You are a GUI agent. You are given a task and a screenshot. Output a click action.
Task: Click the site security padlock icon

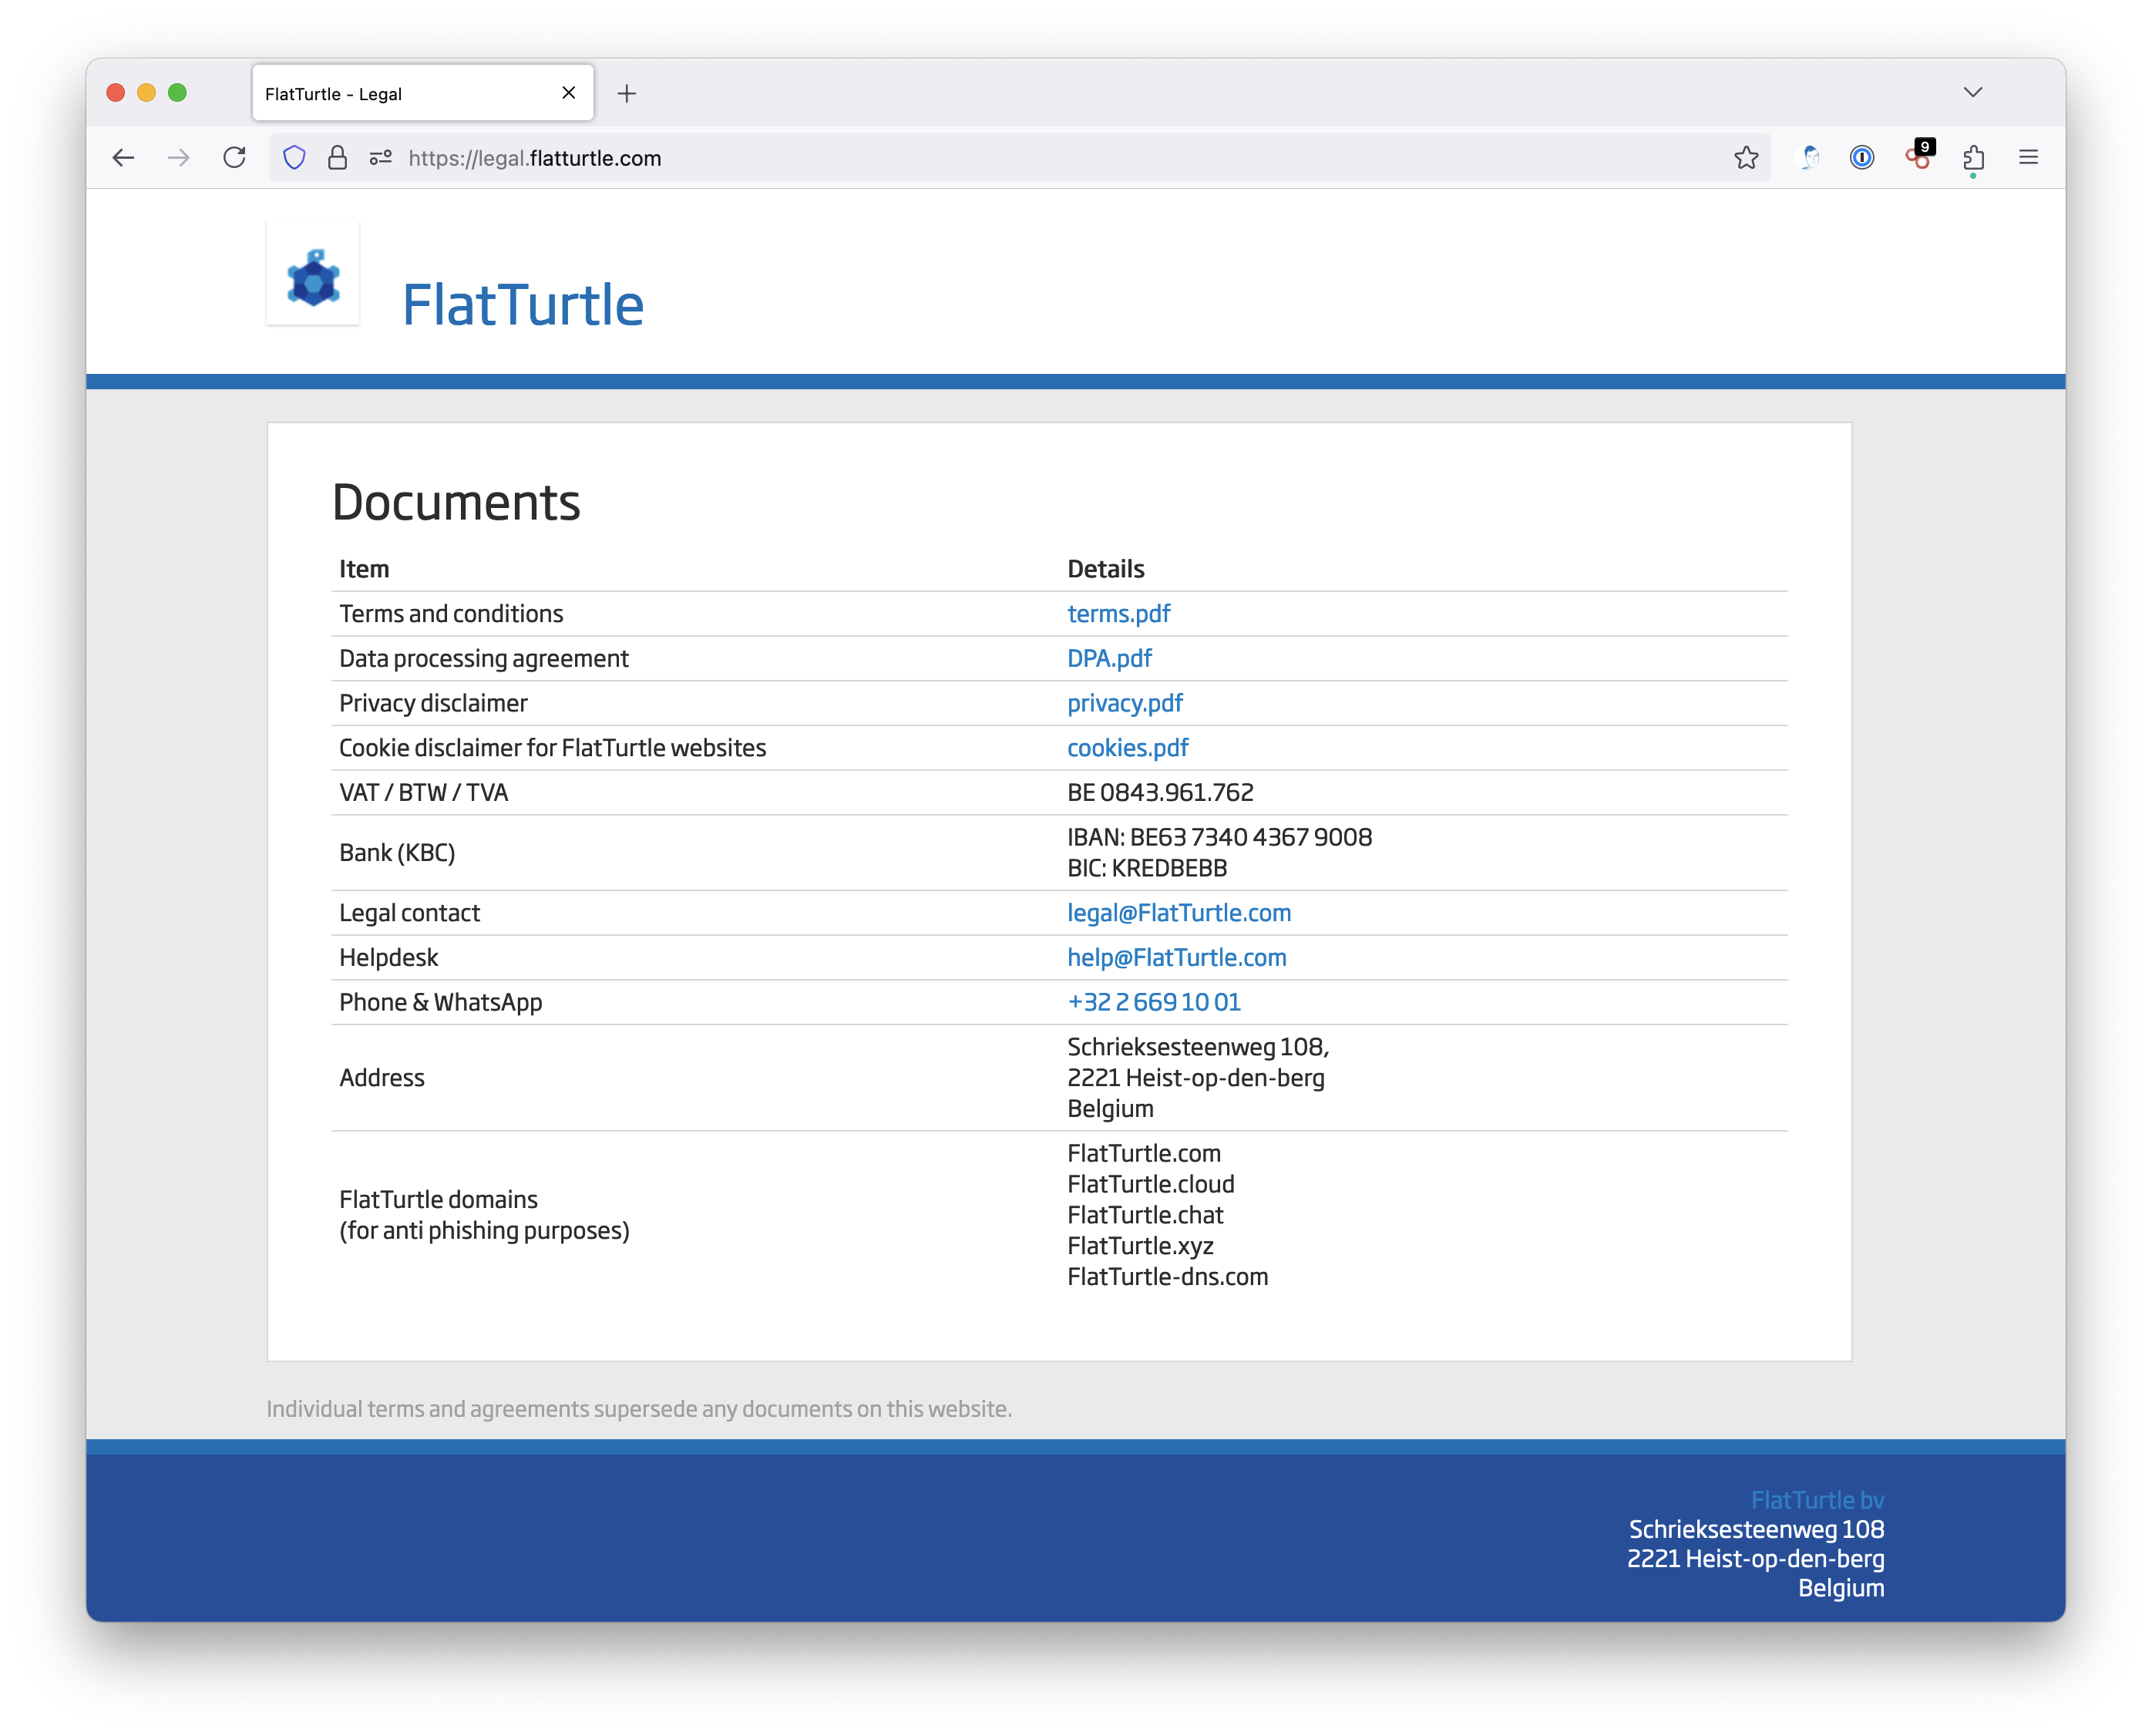338,158
